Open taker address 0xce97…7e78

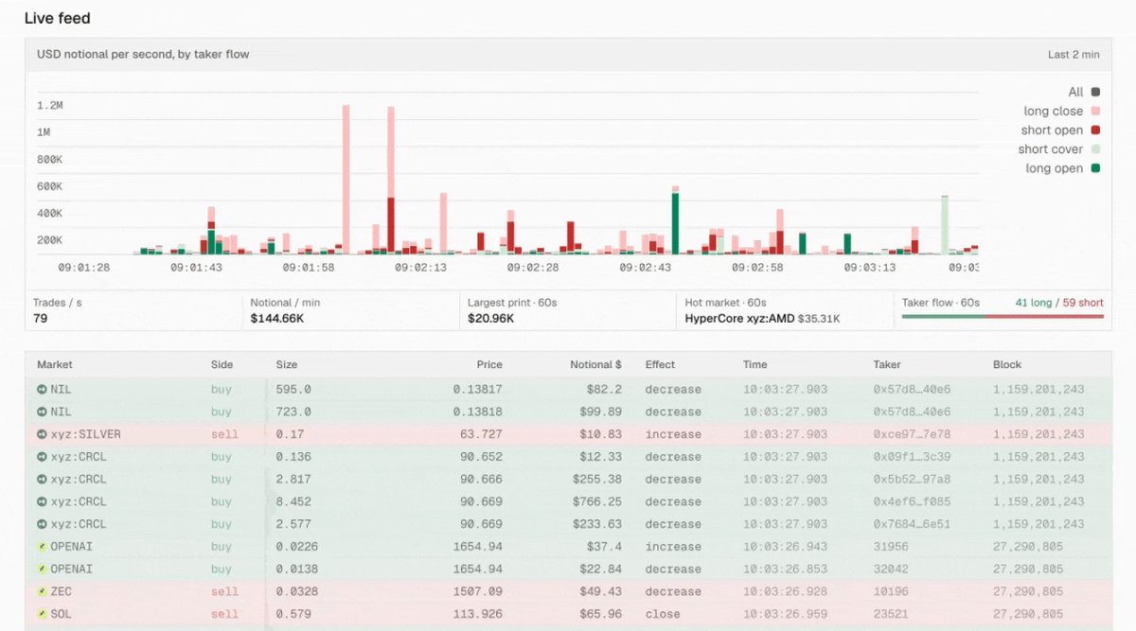911,434
